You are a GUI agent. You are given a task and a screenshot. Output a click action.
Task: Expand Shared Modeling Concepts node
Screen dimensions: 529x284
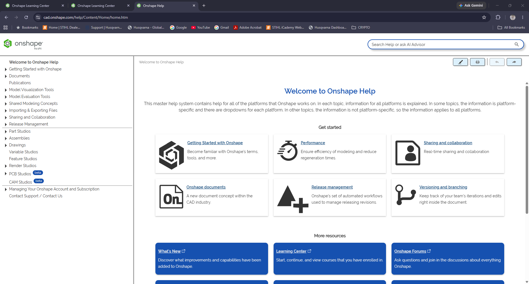pyautogui.click(x=6, y=104)
